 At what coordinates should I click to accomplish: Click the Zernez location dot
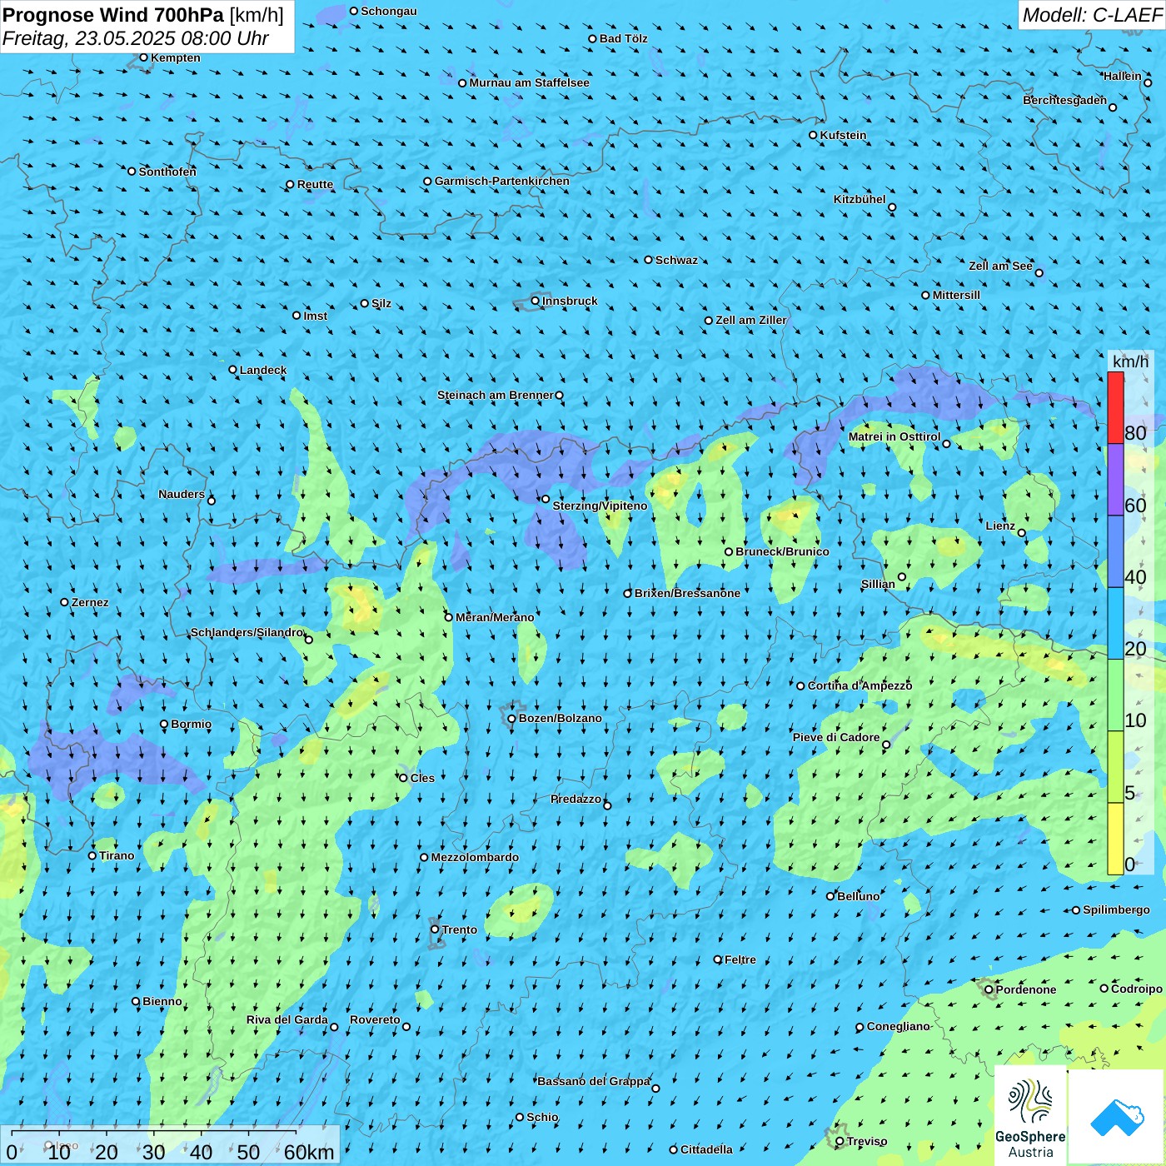(65, 602)
